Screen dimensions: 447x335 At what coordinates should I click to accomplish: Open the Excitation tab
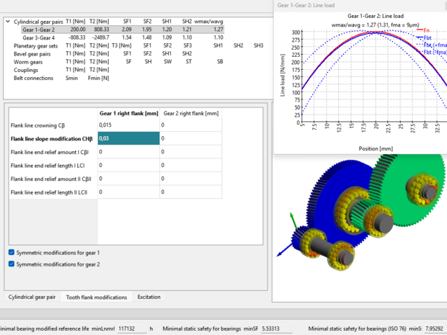click(x=149, y=297)
